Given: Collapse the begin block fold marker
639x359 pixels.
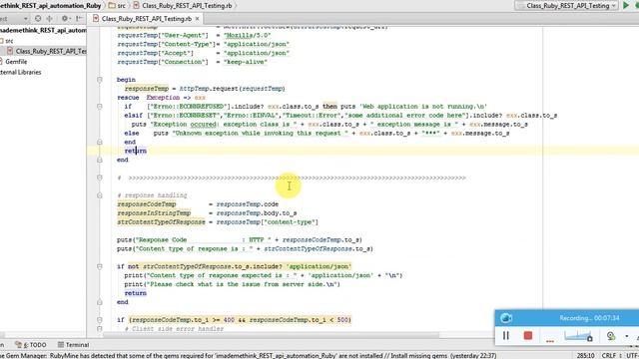Looking at the screenshot, I should click(x=100, y=80).
